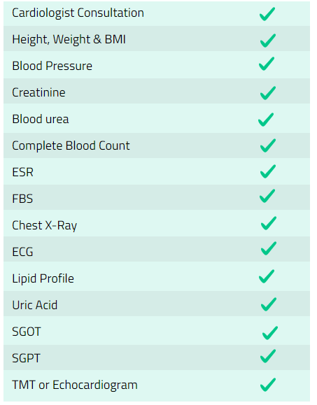Click the Complete Blood Count label
317x405 pixels.
click(x=71, y=145)
